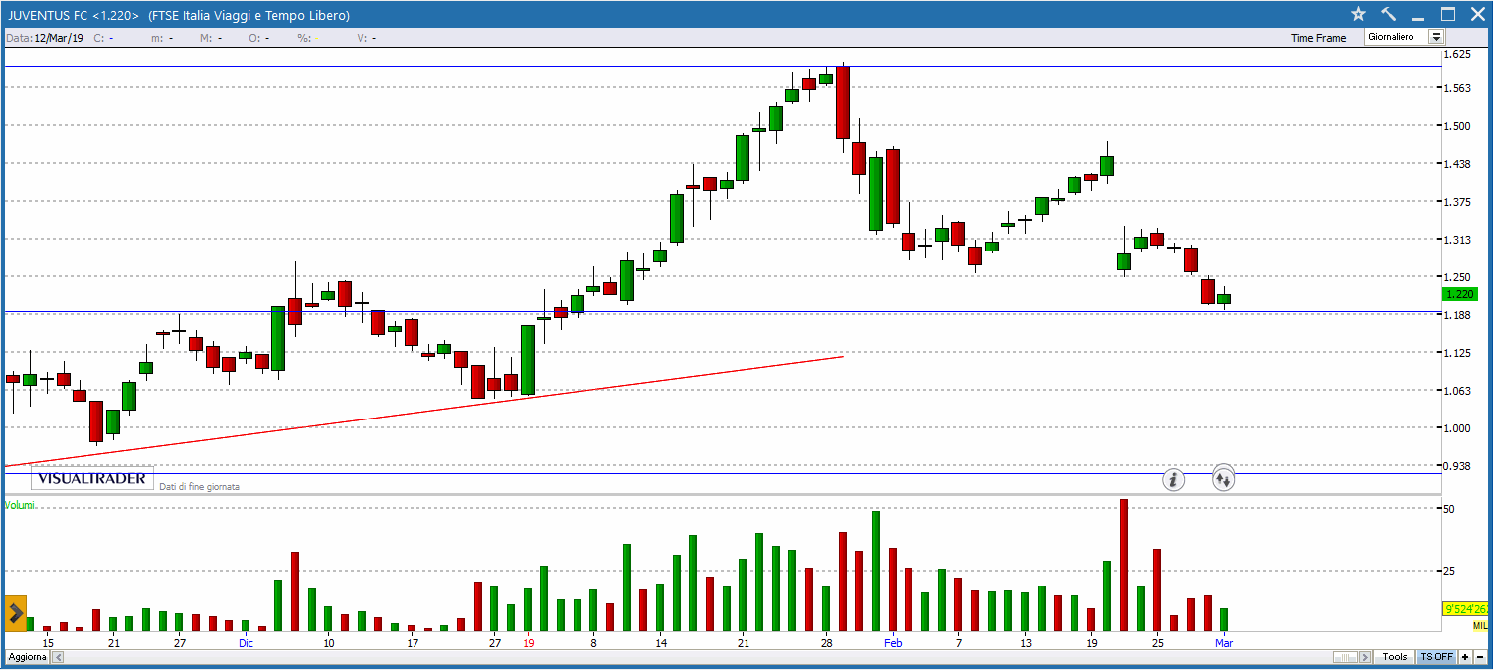The image size is (1493, 670).
Task: Click the yellow volume value label
Action: pyautogui.click(x=1465, y=609)
